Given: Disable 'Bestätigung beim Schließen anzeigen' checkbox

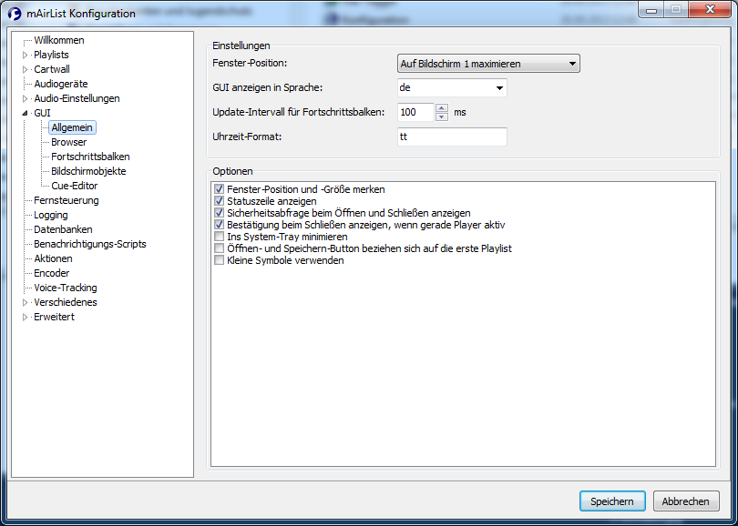Looking at the screenshot, I should [219, 225].
